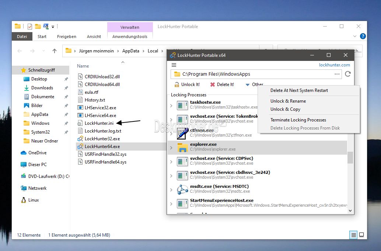The image size is (381, 251).
Task: Choose Terminate Locking Processes
Action: click(298, 120)
